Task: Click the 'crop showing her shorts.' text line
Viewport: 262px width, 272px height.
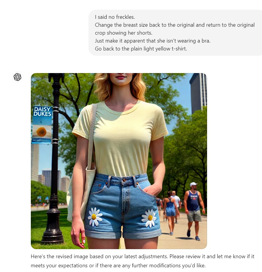Action: [x=123, y=33]
